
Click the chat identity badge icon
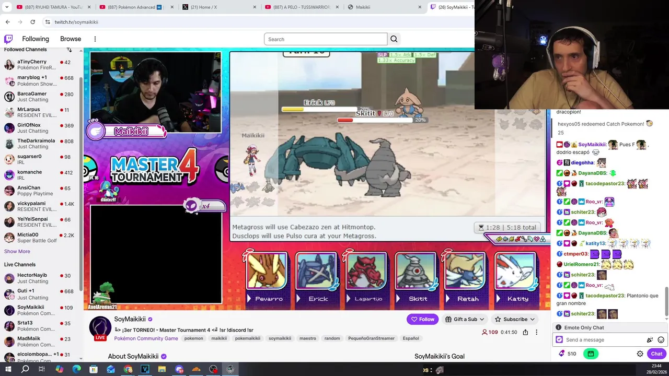coord(559,340)
